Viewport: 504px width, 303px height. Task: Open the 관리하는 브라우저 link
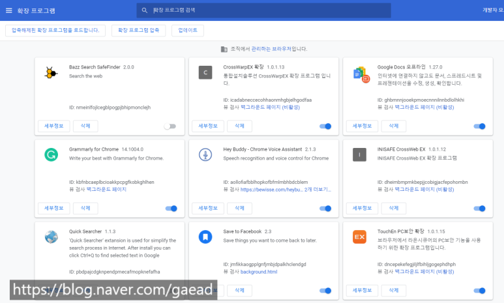click(271, 49)
